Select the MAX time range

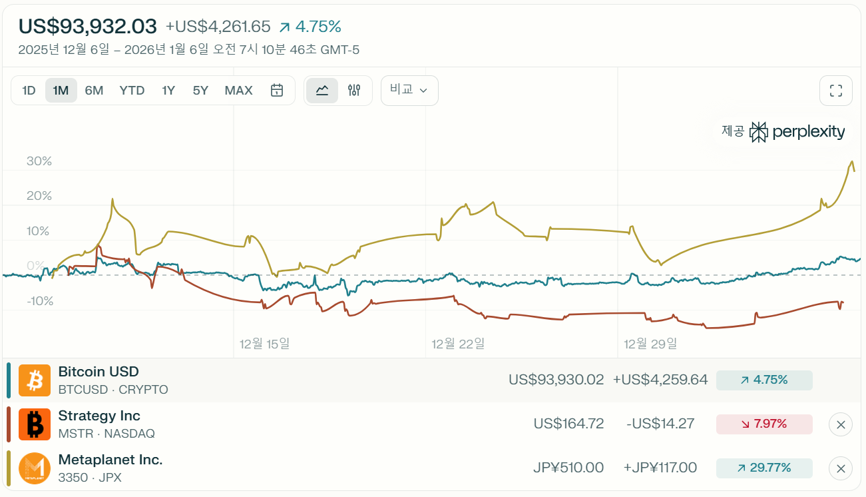(238, 91)
